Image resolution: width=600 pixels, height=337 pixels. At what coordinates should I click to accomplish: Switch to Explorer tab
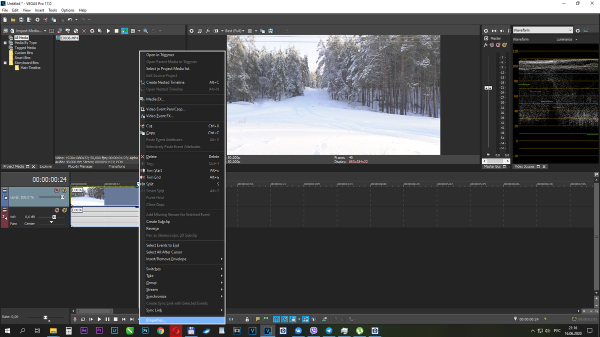click(x=46, y=166)
